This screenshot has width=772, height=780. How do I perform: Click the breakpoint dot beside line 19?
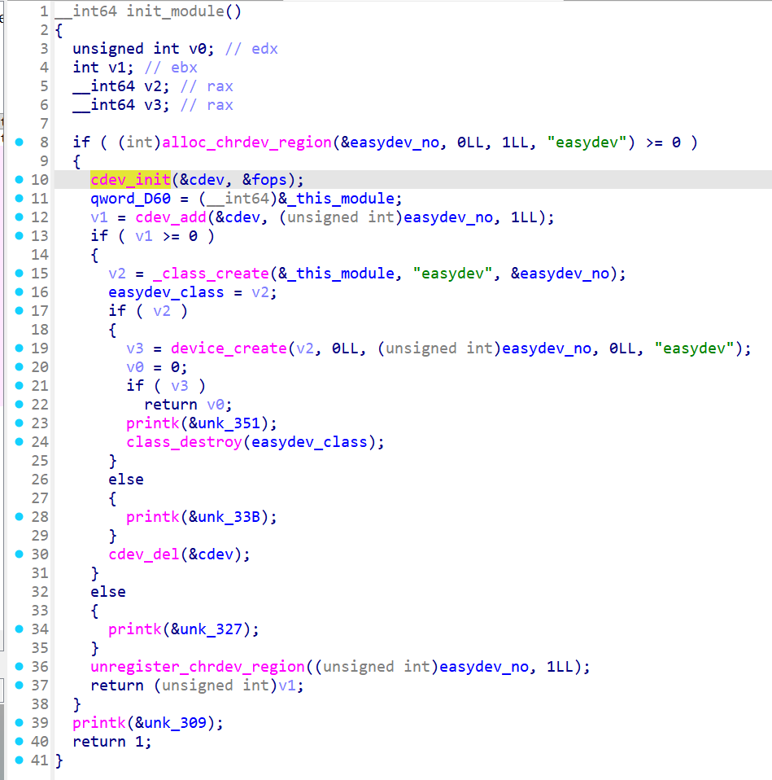pos(20,348)
